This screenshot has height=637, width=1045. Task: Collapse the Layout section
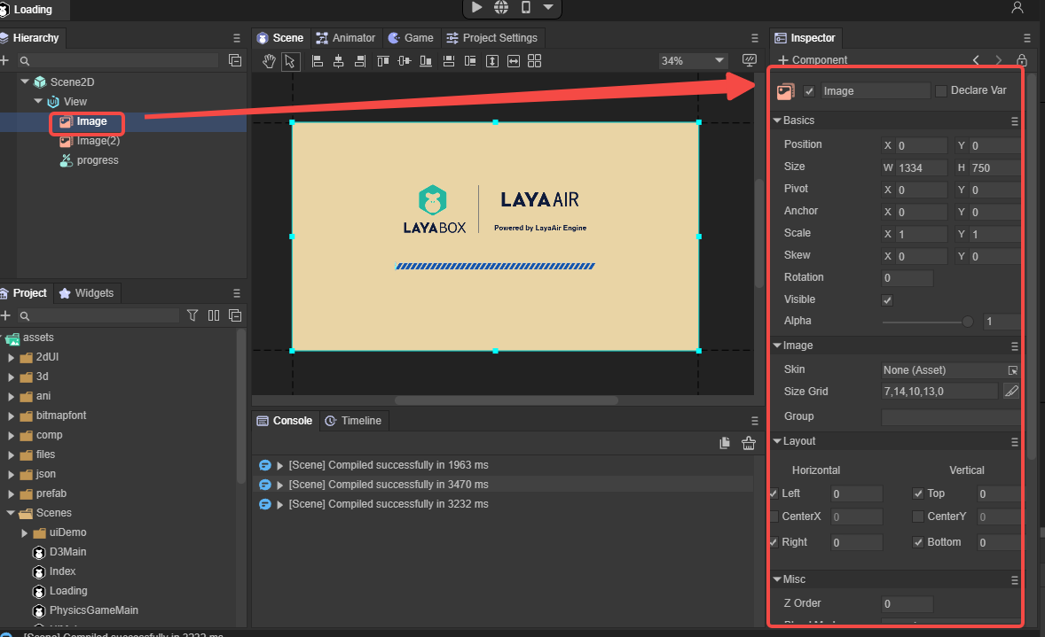777,441
